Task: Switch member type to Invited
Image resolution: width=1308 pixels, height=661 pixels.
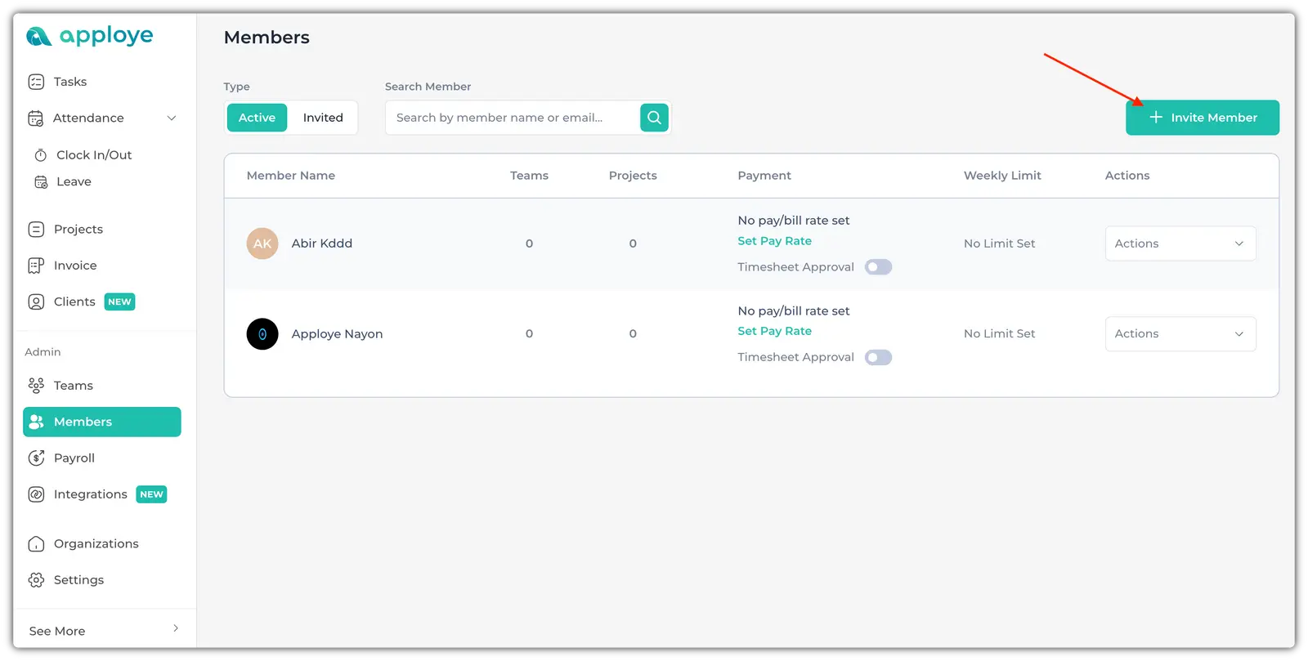Action: click(323, 118)
